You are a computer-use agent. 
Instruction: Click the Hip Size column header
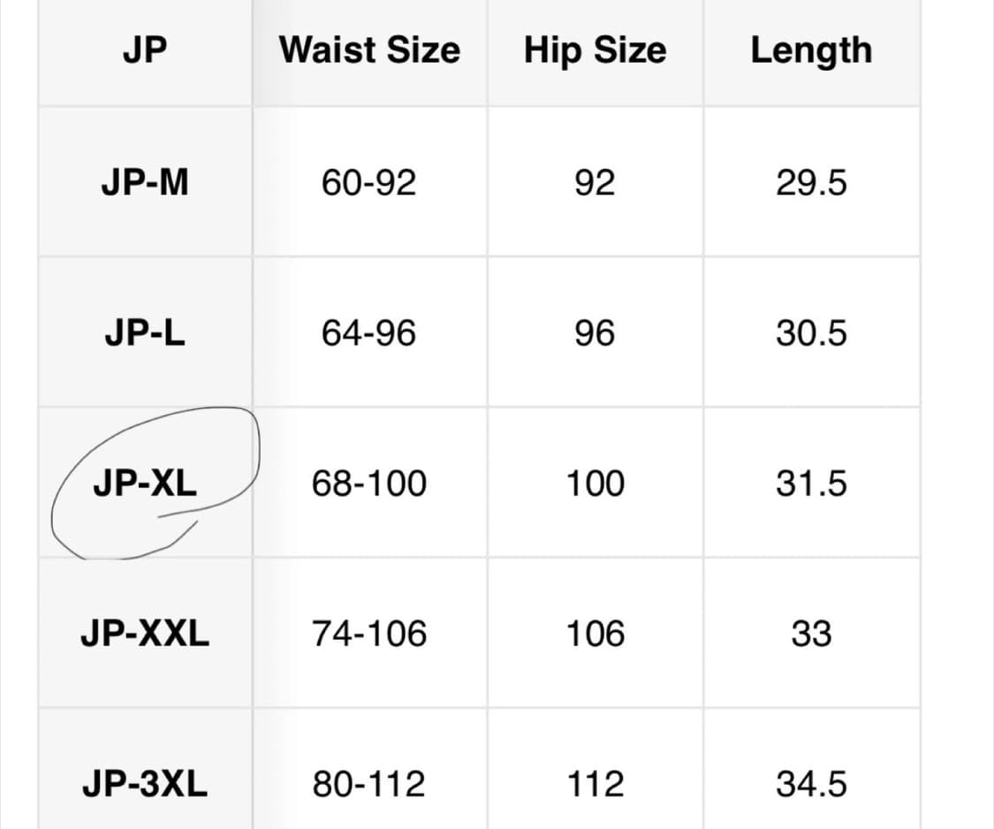click(x=595, y=50)
